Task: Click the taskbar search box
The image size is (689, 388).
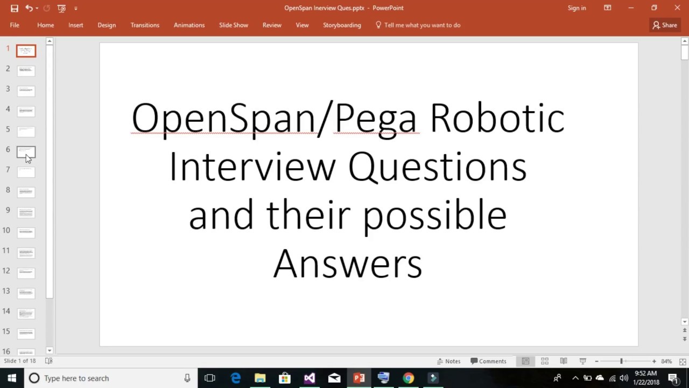Action: tap(111, 378)
